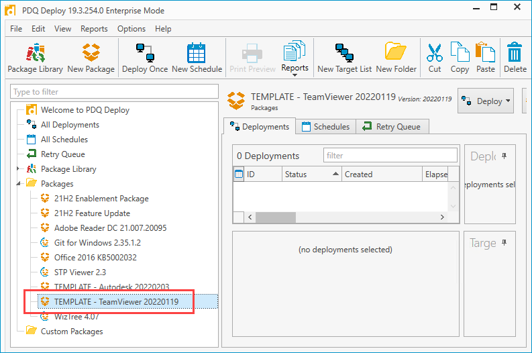Create a New Folder
The width and height of the screenshot is (532, 353).
[x=396, y=58]
